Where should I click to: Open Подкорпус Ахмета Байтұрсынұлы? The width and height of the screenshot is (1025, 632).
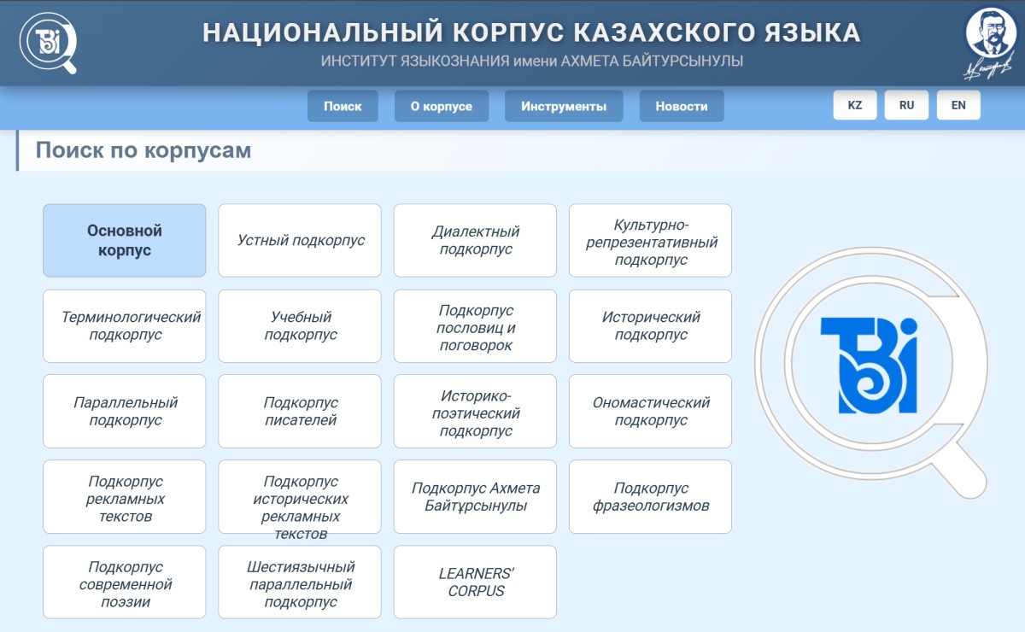click(475, 496)
